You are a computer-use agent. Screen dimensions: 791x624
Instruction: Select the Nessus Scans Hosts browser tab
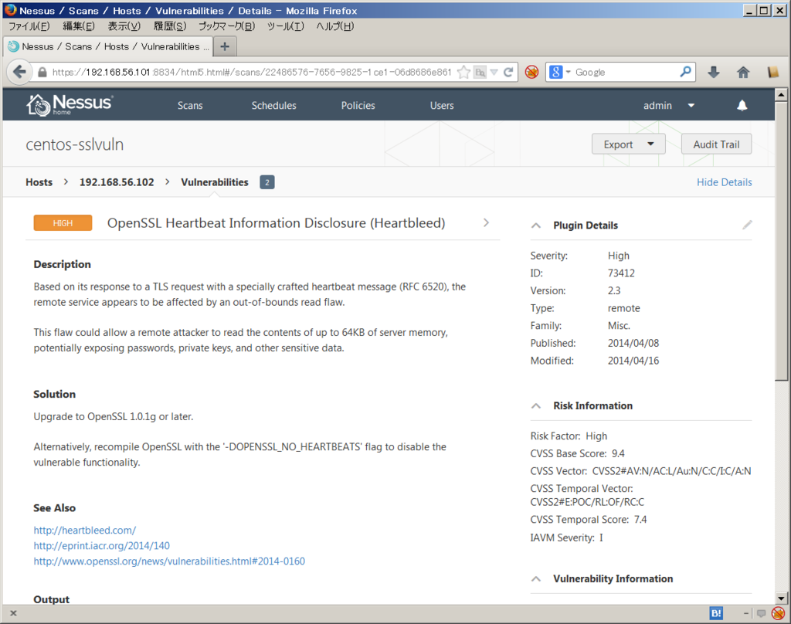pos(108,46)
